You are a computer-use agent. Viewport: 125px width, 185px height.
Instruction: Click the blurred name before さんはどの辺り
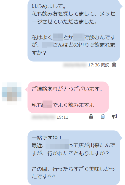48,45
